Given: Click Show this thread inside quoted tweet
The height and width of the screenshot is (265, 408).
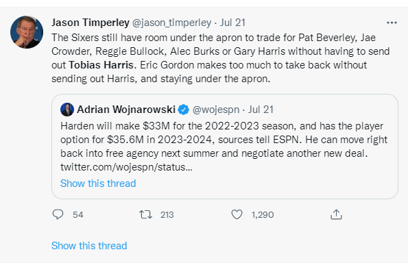Looking at the screenshot, I should click(x=98, y=184).
